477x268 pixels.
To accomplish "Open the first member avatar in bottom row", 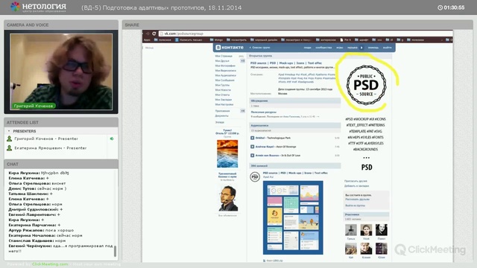I will click(x=351, y=249).
